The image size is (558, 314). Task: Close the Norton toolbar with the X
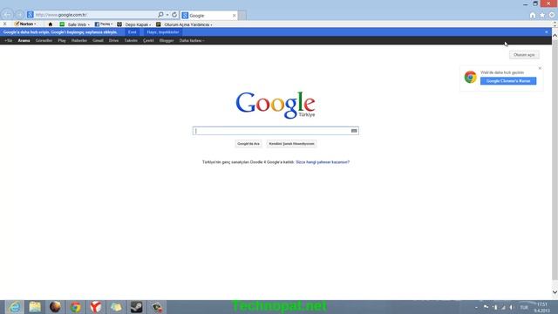(x=4, y=24)
